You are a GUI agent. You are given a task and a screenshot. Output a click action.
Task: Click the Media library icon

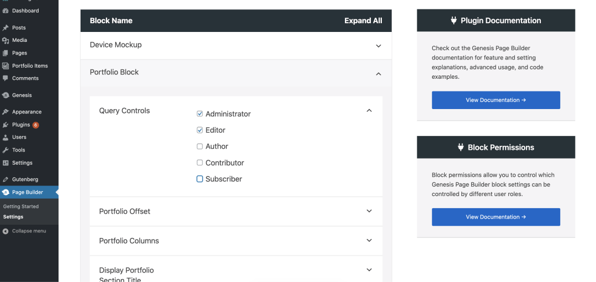[x=6, y=40]
